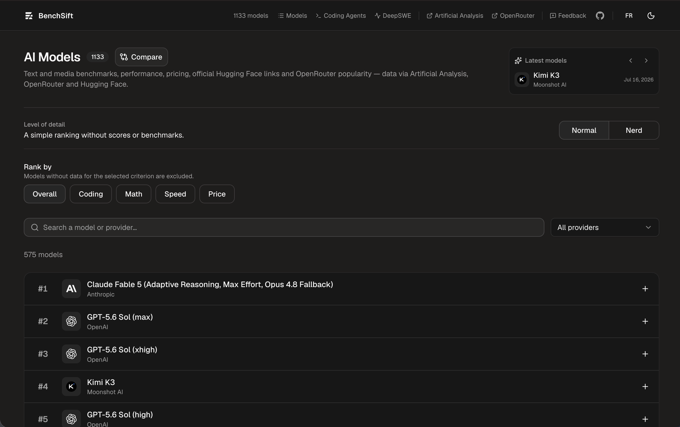Click the search magnifier icon

tap(35, 227)
